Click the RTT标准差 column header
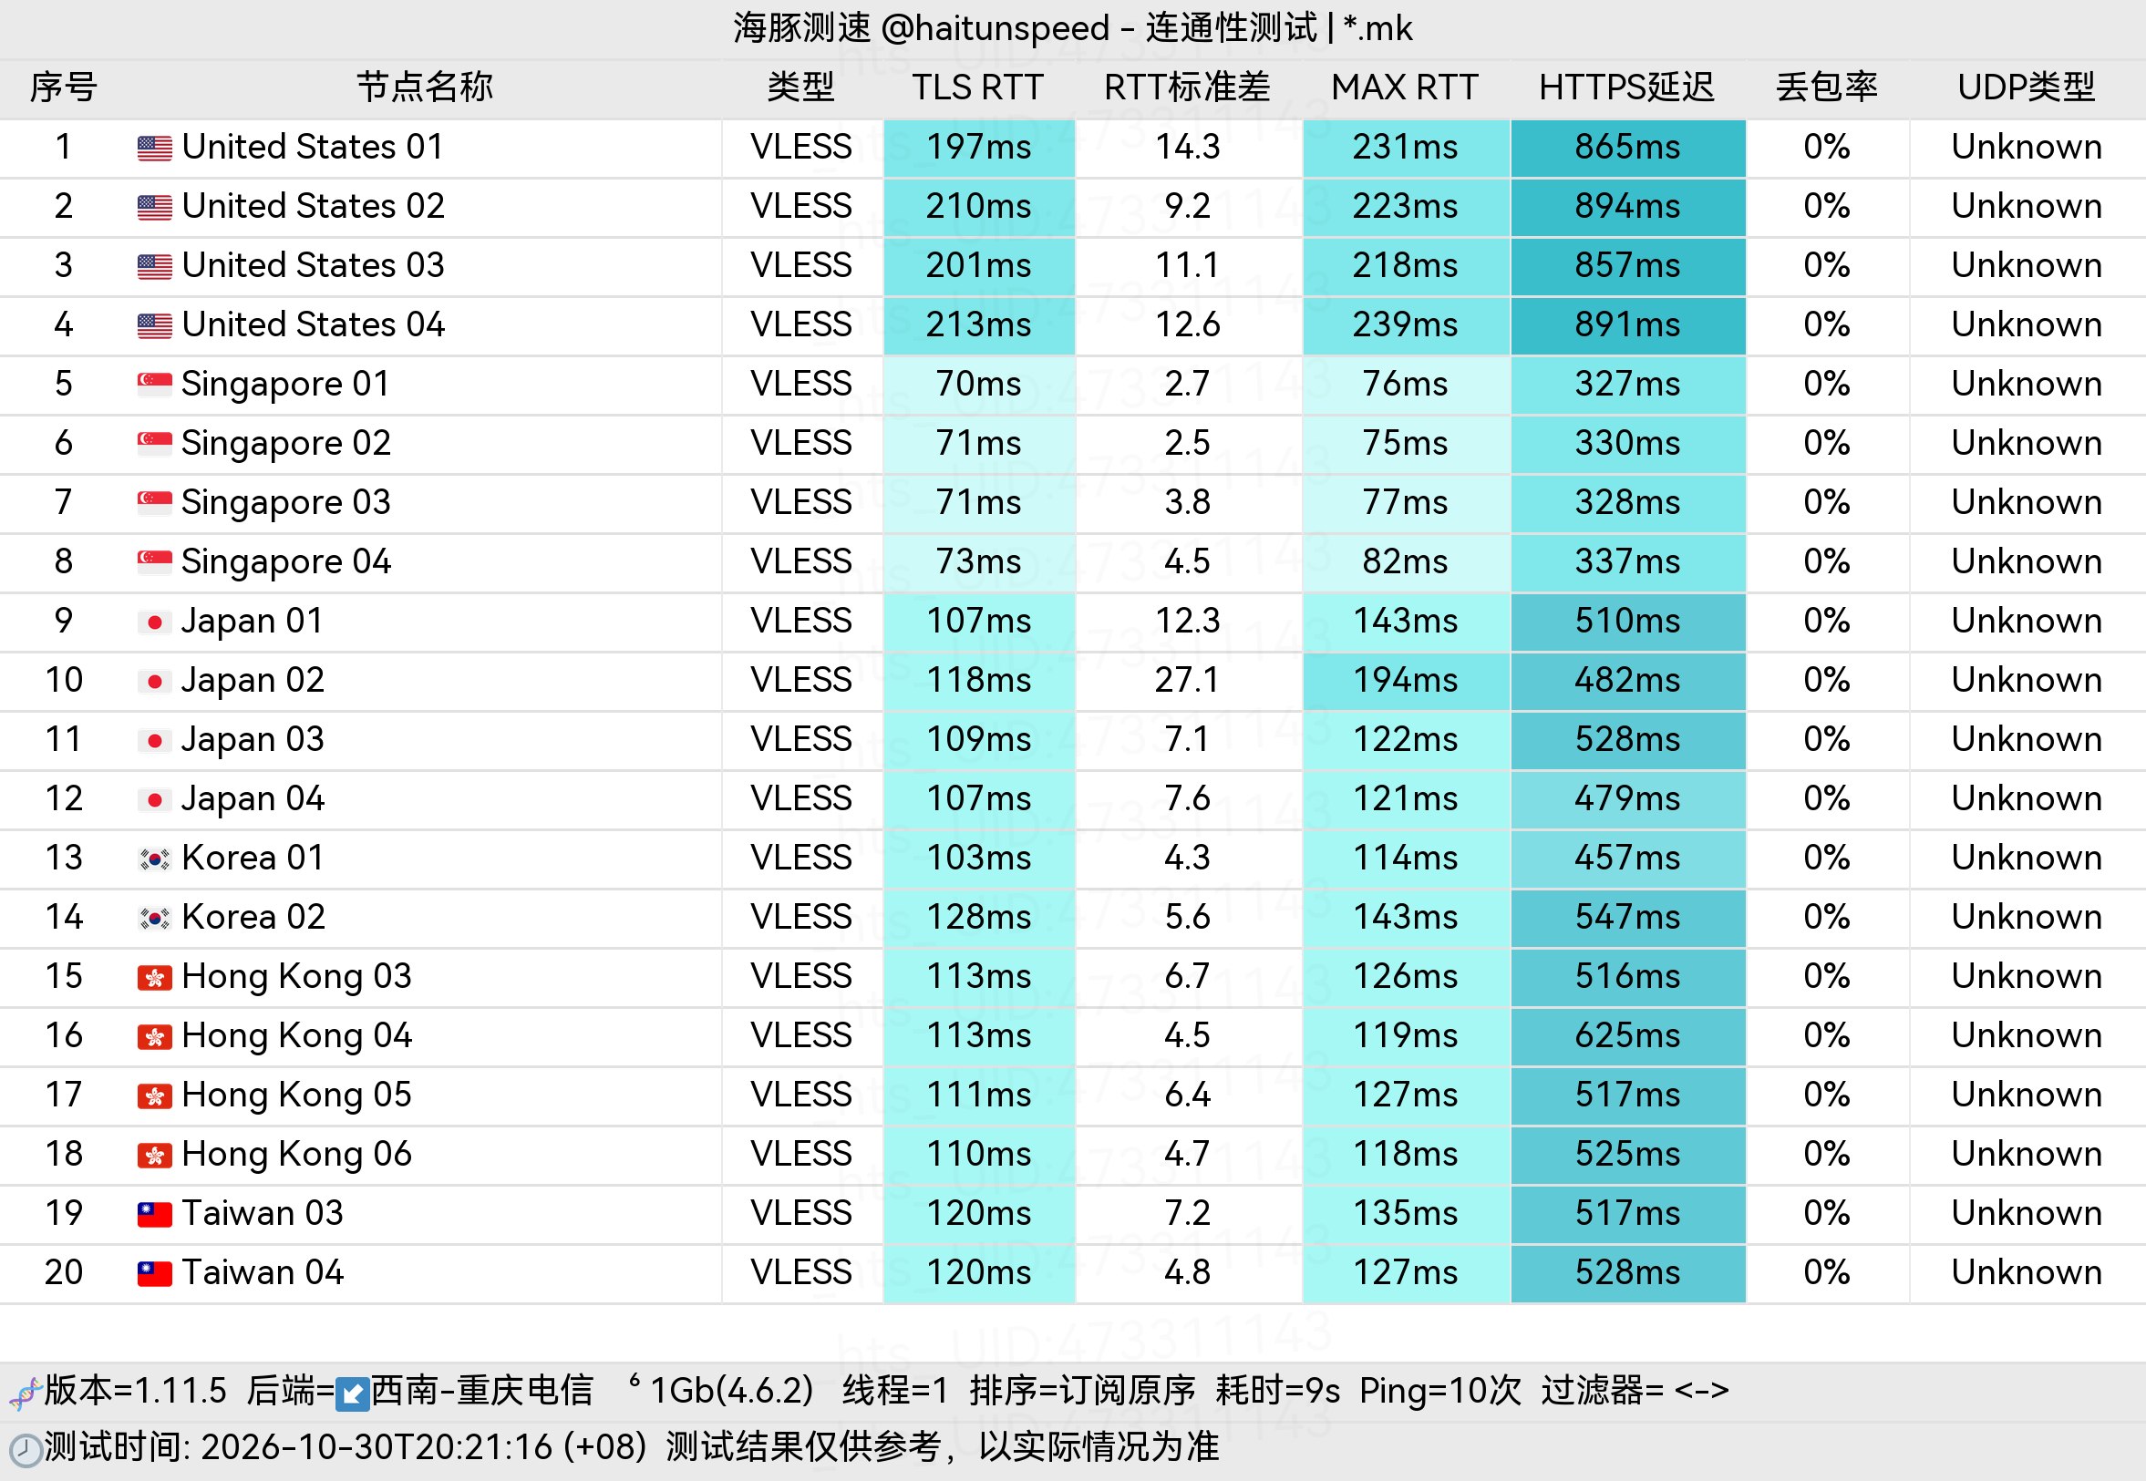The height and width of the screenshot is (1481, 2146). (1186, 87)
